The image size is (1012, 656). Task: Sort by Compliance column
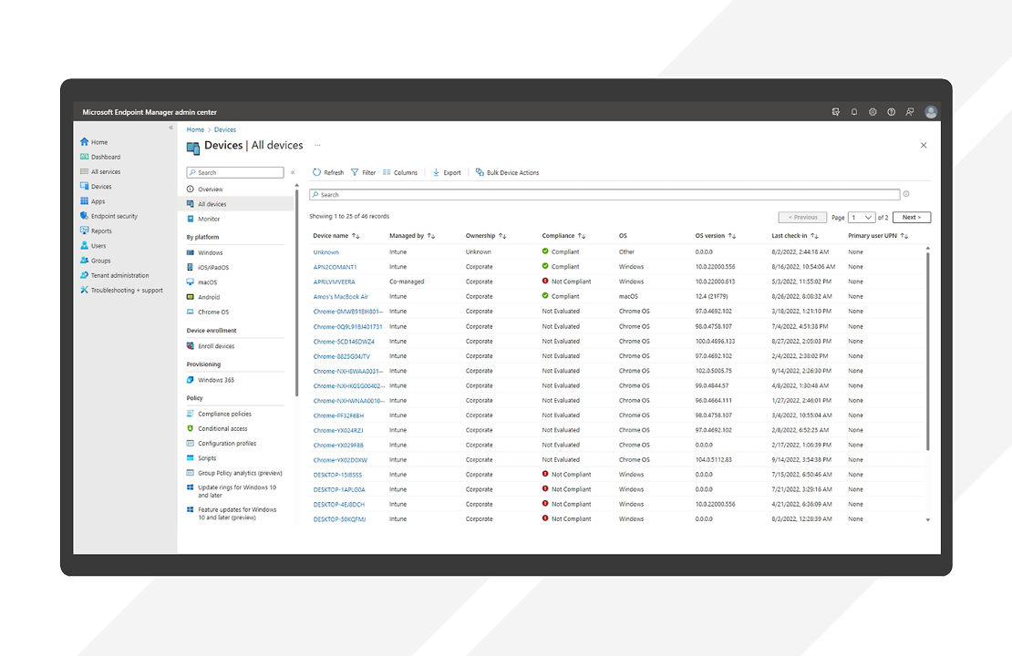(x=564, y=236)
